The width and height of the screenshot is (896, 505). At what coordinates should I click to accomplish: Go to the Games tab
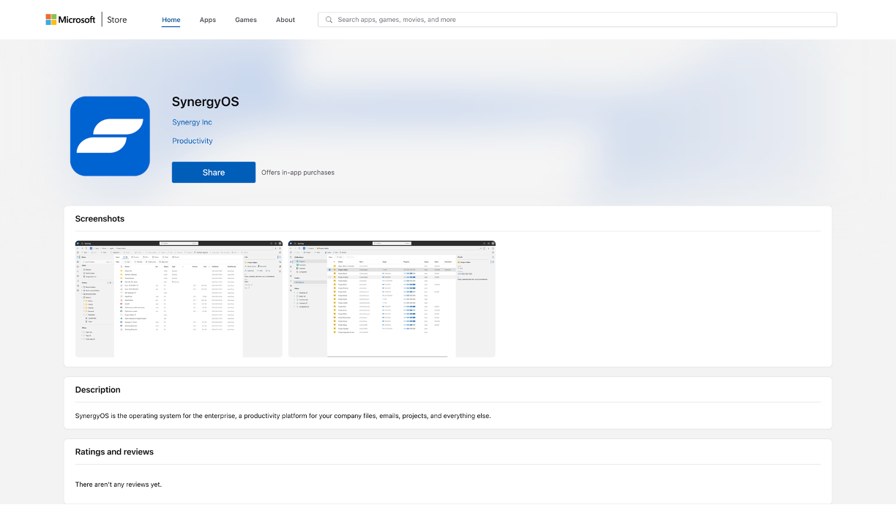(246, 20)
